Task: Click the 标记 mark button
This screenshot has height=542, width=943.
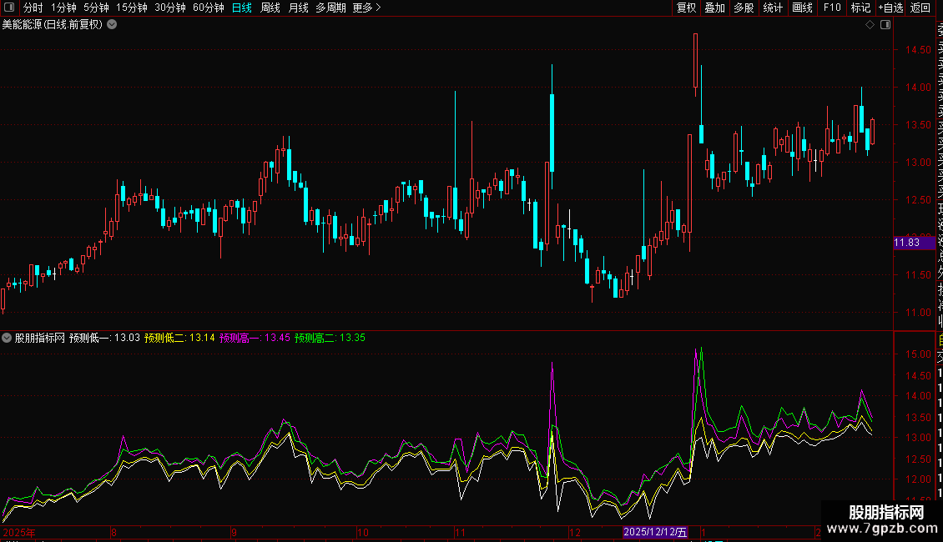Action: pyautogui.click(x=860, y=8)
